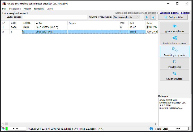Click the interface icon at bottom-left status bar
The height and width of the screenshot is (132, 193).
(3, 129)
